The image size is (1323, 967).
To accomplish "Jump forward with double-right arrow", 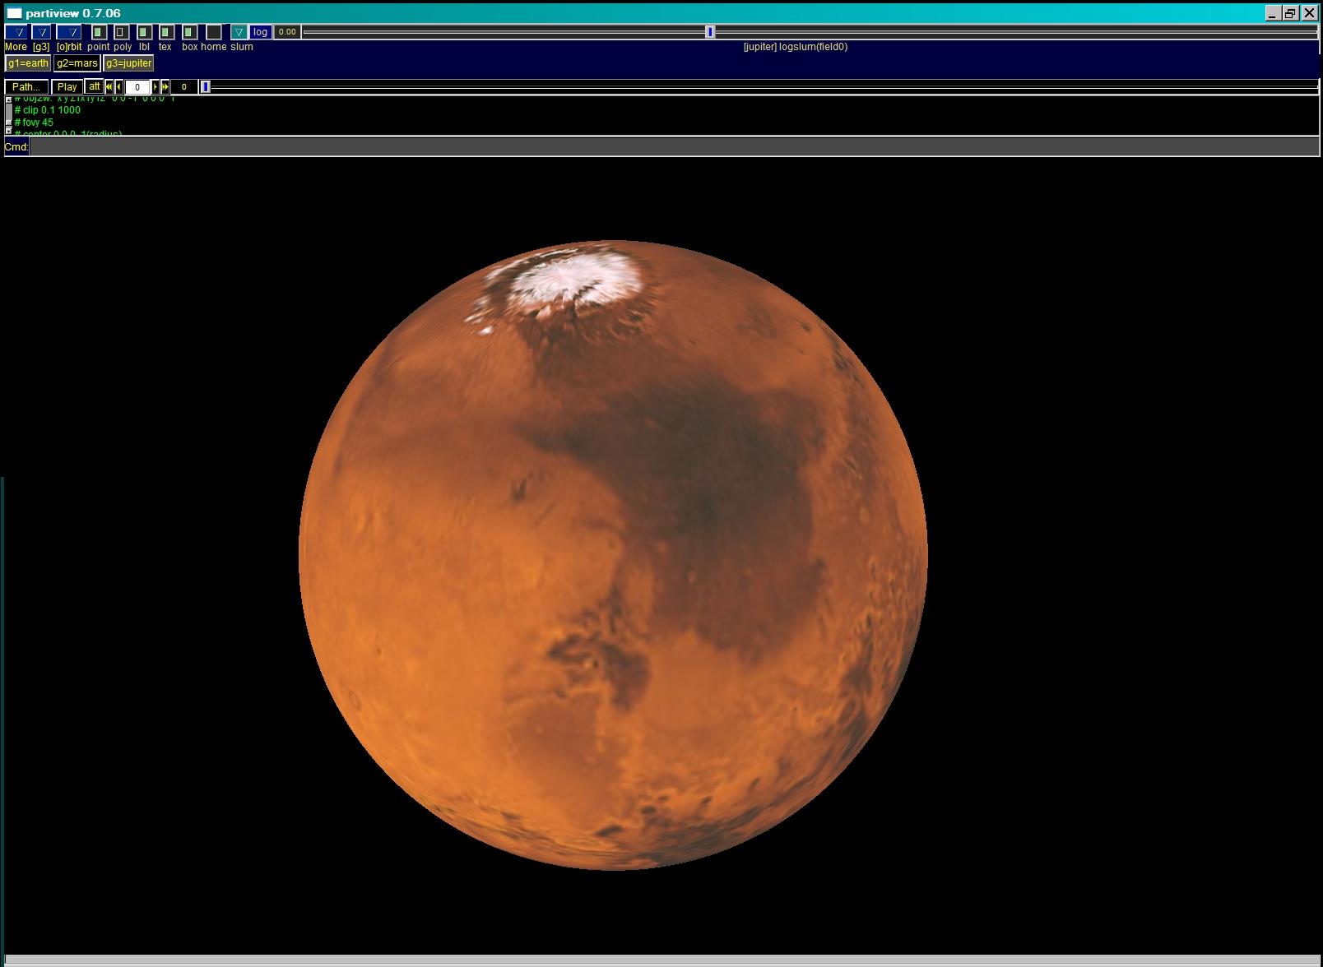I will click(x=165, y=86).
